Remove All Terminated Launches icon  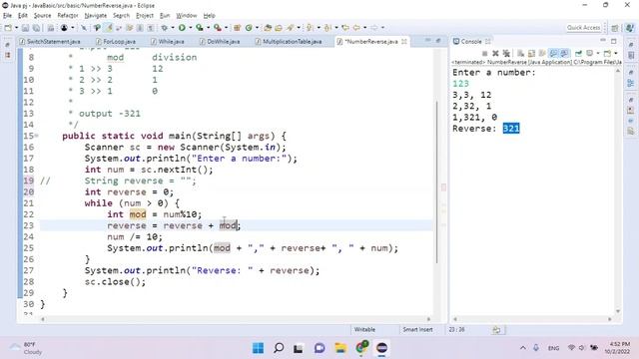pyautogui.click(x=506, y=53)
